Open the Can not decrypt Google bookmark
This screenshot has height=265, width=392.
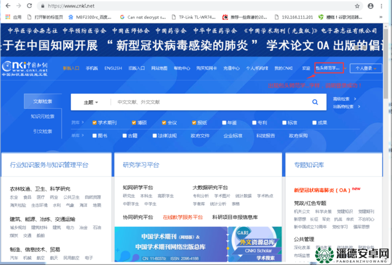143,17
